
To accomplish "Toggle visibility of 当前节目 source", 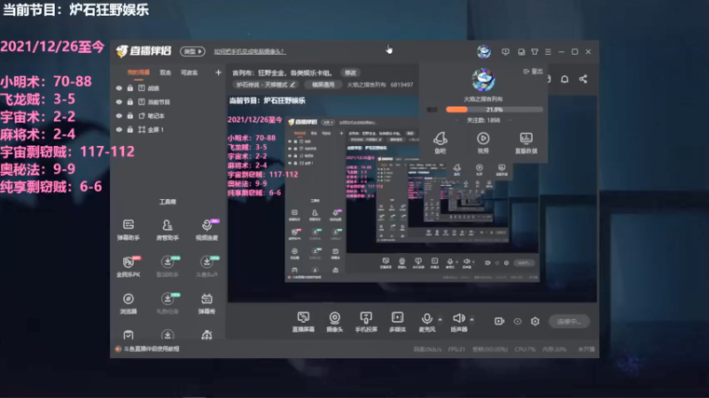I will [119, 102].
